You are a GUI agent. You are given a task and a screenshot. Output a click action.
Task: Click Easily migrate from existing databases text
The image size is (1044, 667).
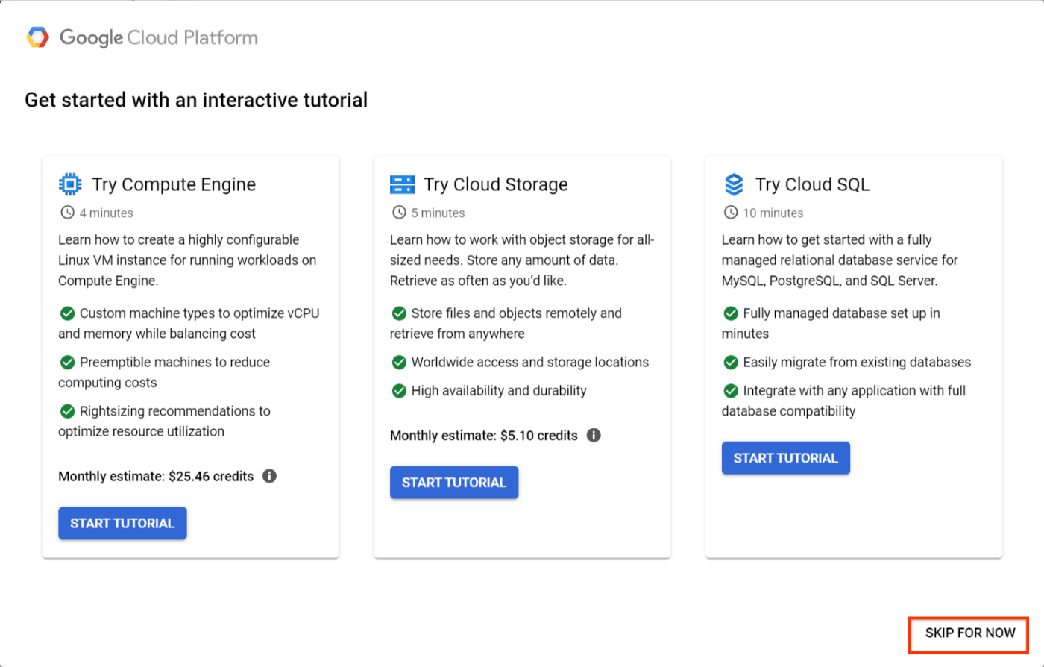tap(858, 363)
